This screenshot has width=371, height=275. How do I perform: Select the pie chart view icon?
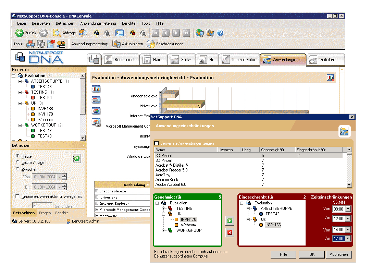click(96, 111)
